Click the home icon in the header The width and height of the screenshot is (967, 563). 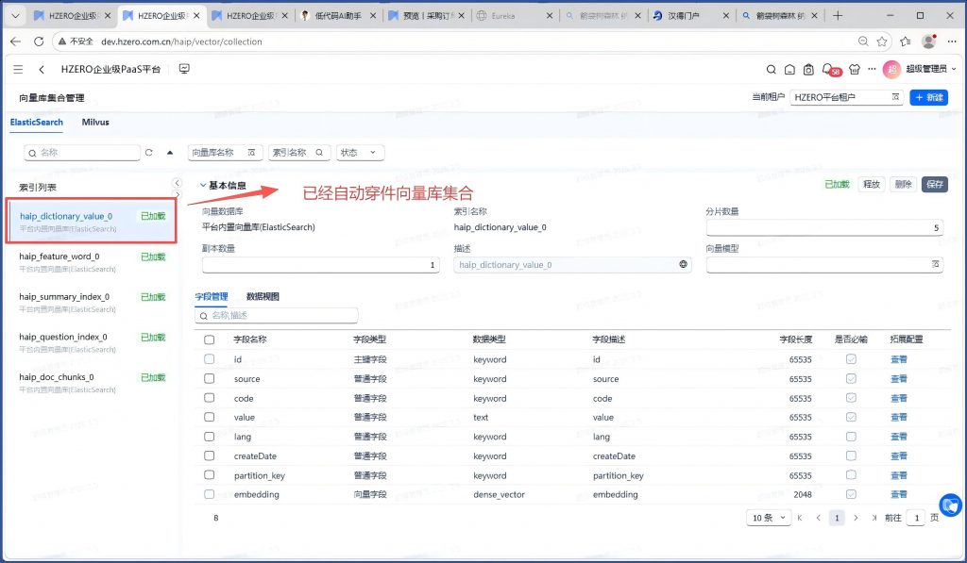click(789, 70)
